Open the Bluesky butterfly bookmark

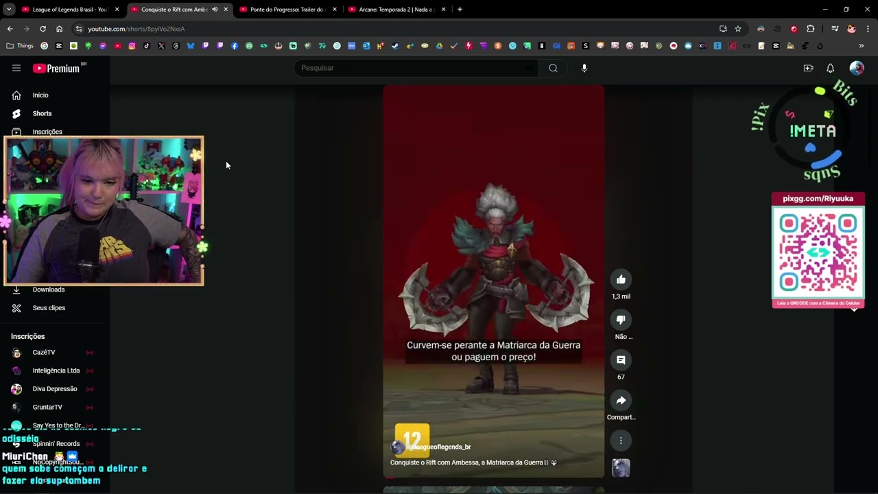pyautogui.click(x=191, y=46)
